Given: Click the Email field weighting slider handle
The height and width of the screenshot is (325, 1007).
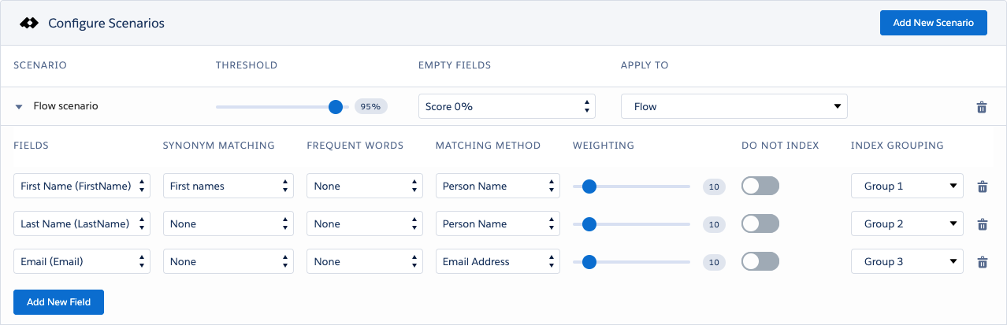Looking at the screenshot, I should pos(589,261).
